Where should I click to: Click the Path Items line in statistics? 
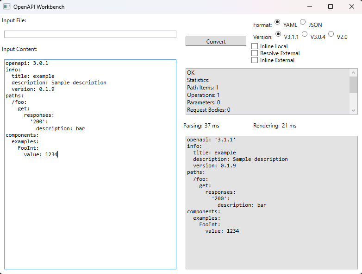[x=203, y=88]
